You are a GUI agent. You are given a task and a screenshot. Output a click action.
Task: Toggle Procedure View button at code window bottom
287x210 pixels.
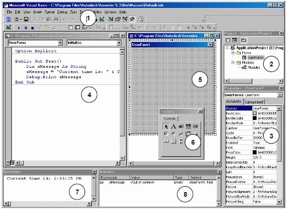pos(8,163)
